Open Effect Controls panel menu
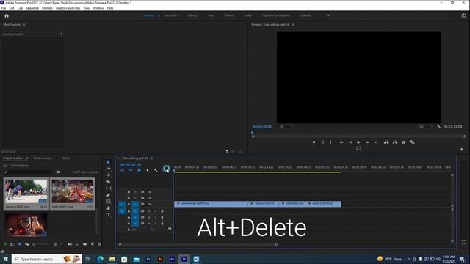Screen dimensions: 470x264 (24, 25)
